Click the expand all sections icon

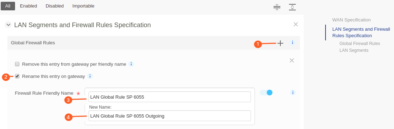(292, 7)
